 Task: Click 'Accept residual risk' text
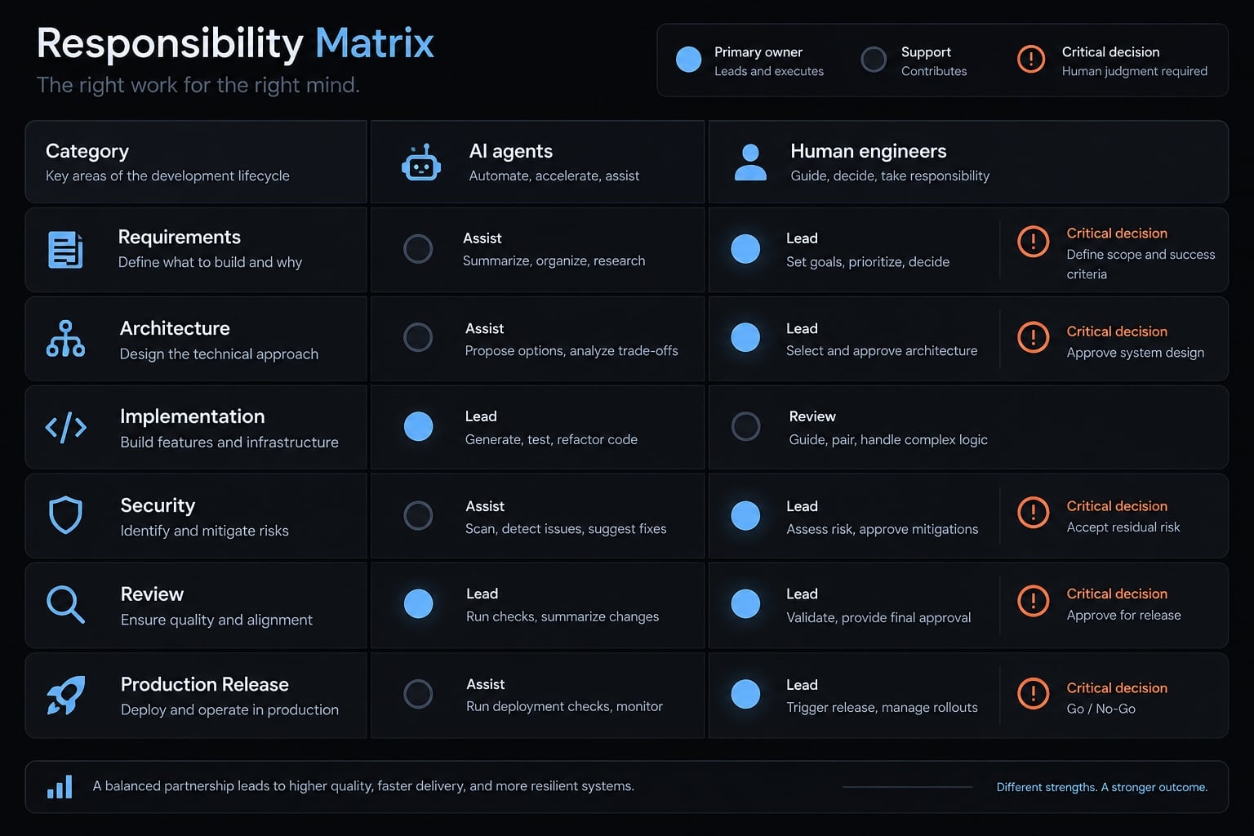pyautogui.click(x=1123, y=527)
